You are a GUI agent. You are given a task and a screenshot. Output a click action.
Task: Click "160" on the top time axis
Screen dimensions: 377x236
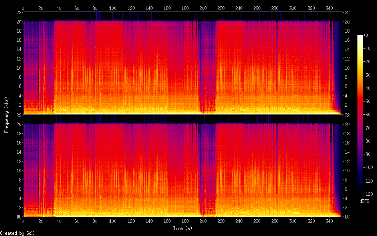click(167, 8)
